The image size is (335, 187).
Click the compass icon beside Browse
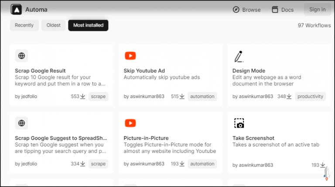(x=236, y=10)
